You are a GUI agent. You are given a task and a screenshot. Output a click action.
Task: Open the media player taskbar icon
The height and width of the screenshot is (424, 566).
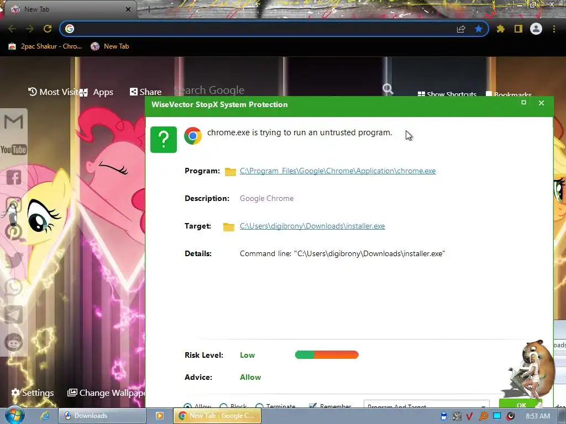(159, 416)
